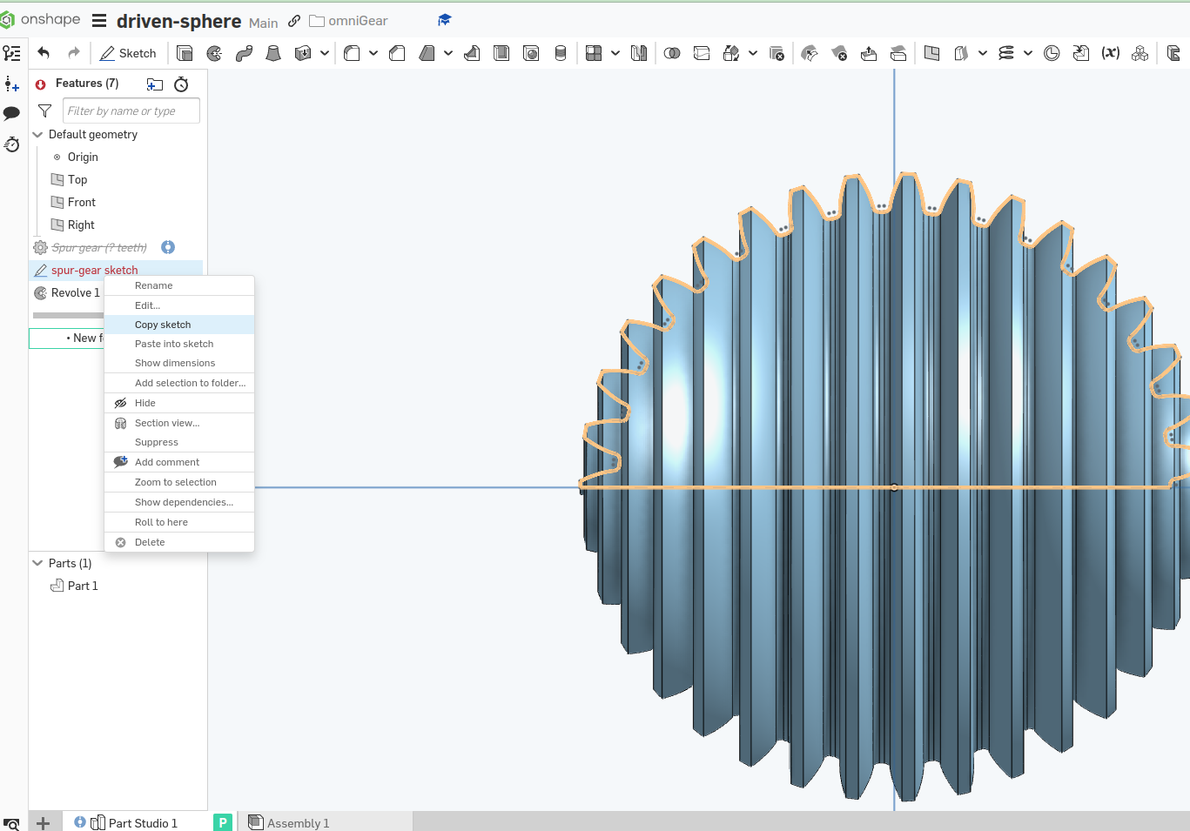Open the dropdown arrow beside the Fillet tool

pos(373,53)
